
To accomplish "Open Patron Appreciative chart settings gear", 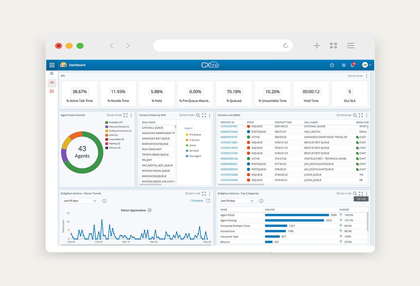I will (x=150, y=210).
